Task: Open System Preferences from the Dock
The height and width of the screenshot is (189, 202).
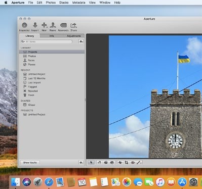Action: (193, 182)
